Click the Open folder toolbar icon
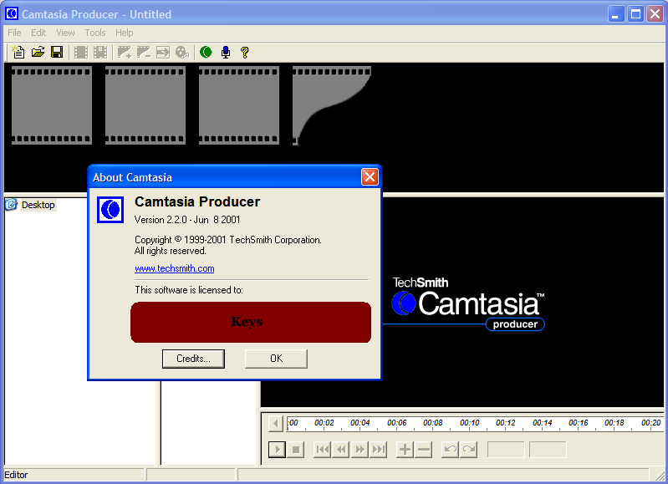Image resolution: width=668 pixels, height=484 pixels. click(38, 52)
